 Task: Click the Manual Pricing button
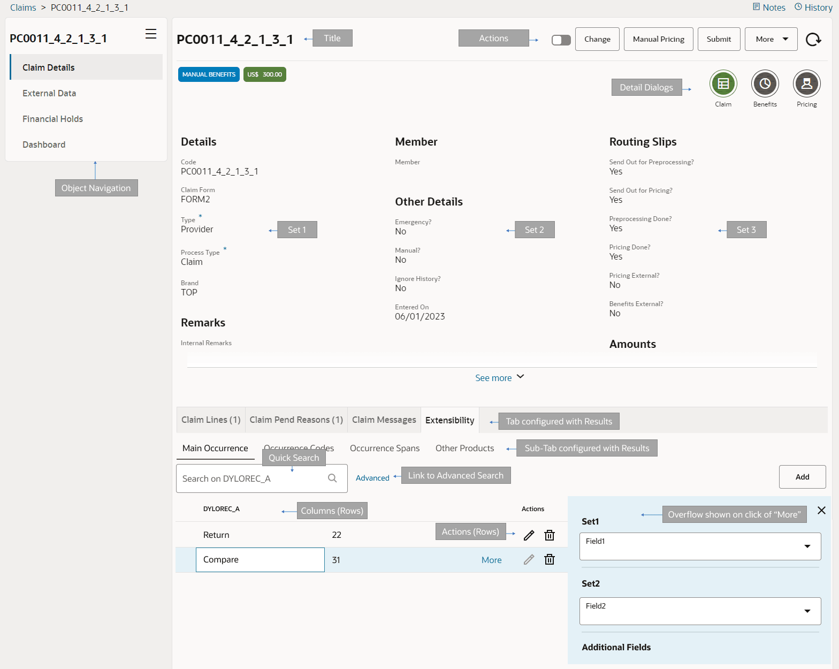[x=658, y=39]
